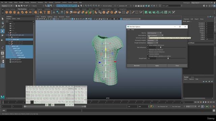Screen dimensions: 216x121
Task: Toggle Allow multiple bind poses checkbox
Action: pyautogui.click(x=148, y=45)
